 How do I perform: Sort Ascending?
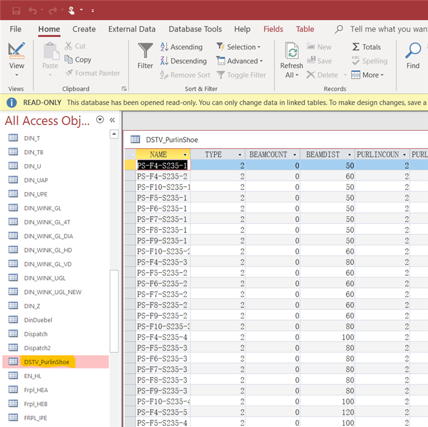181,47
